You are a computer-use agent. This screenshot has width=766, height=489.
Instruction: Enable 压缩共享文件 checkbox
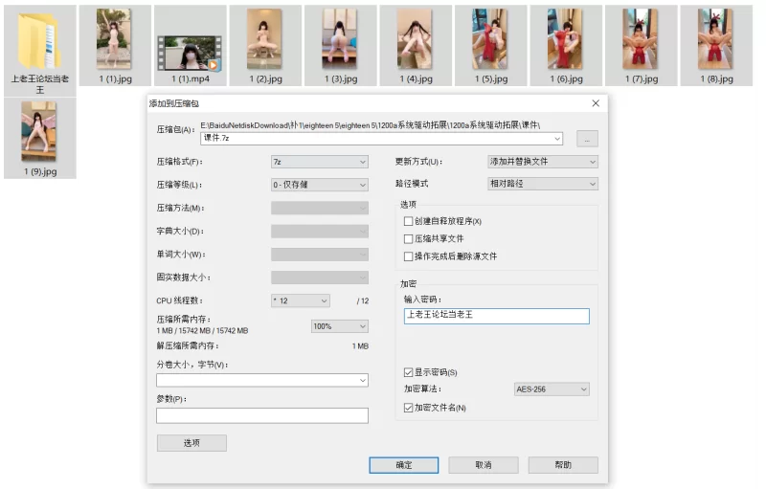coord(409,238)
